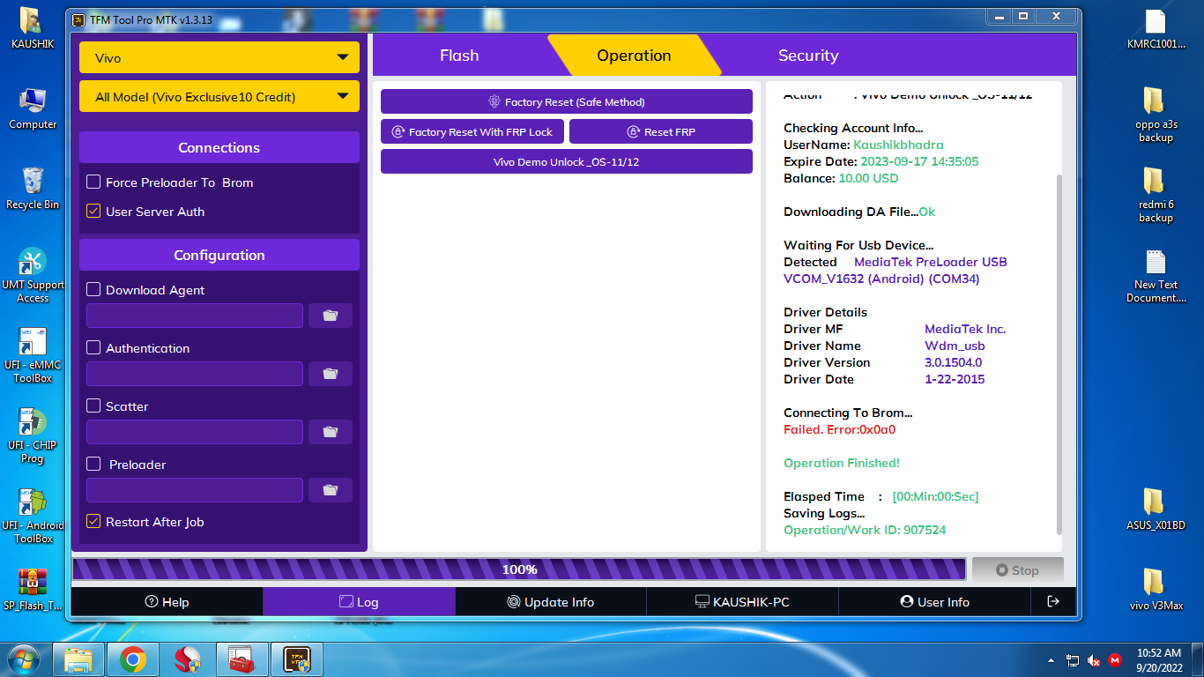Open the redmi 6 backup folder
1204x677 pixels.
point(1156,195)
